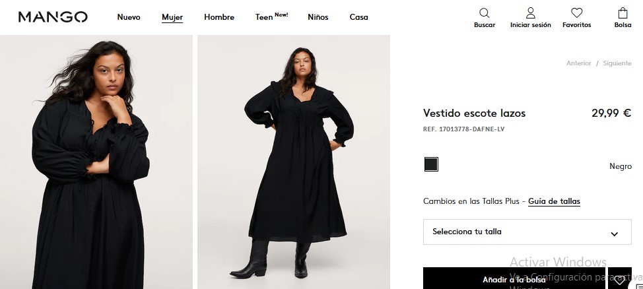Add dress to favorites with heart button
Screen dimensions: 643x289
pyautogui.click(x=620, y=280)
